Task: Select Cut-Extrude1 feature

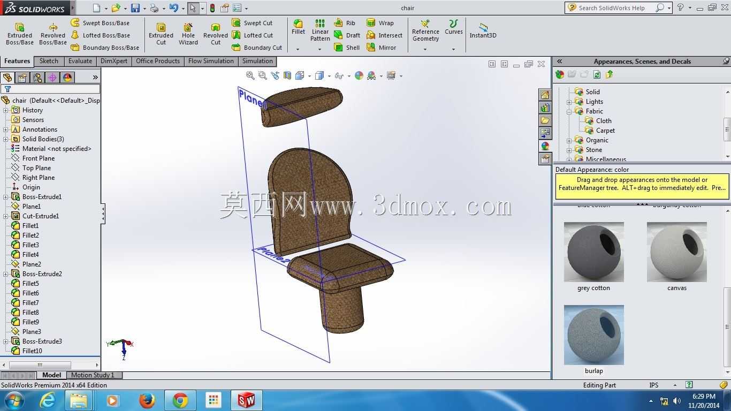Action: [35, 216]
